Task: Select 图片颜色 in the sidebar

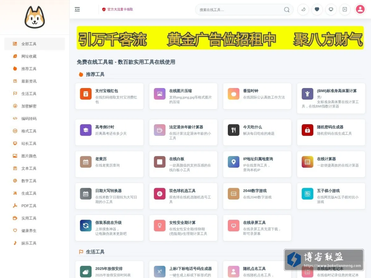Action: [35, 156]
